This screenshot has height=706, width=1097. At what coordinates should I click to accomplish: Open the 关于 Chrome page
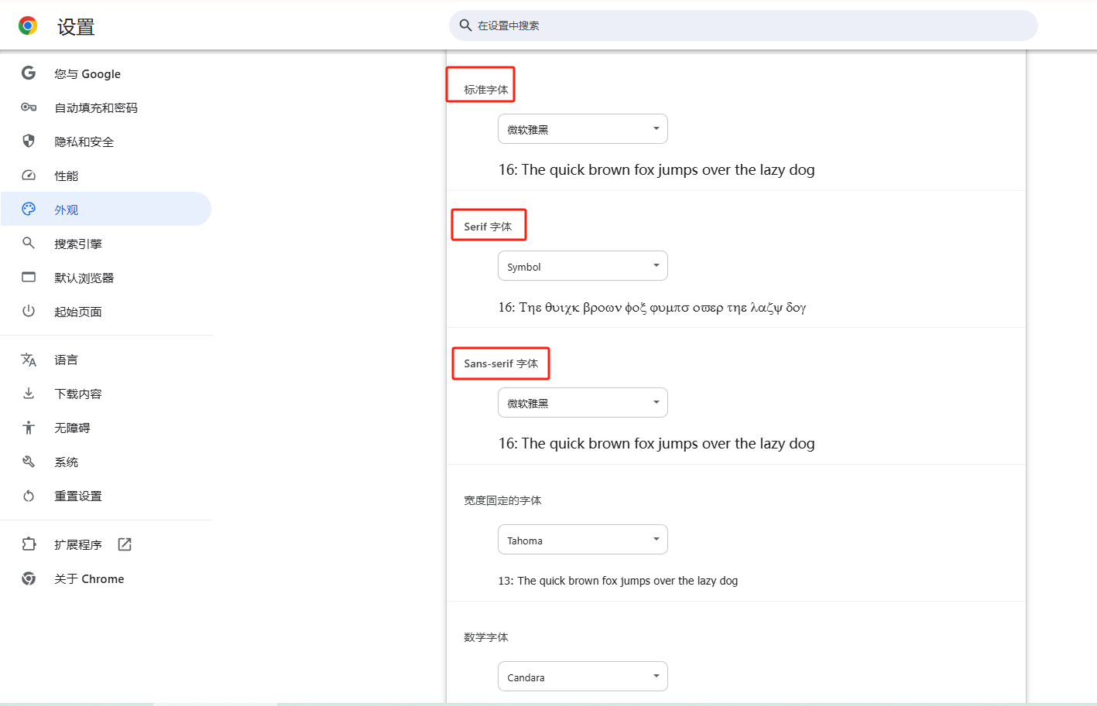tap(106, 578)
